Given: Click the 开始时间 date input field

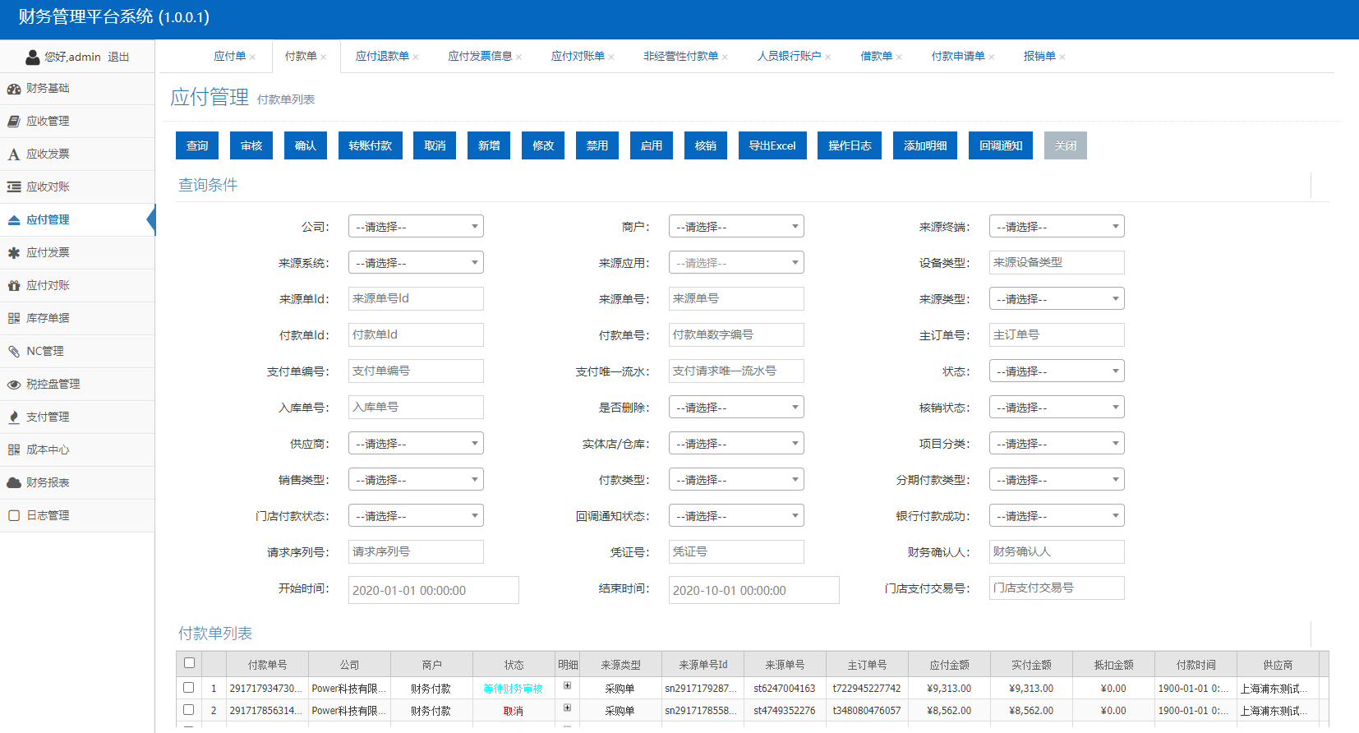Looking at the screenshot, I should [x=433, y=590].
